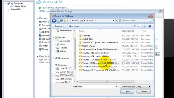Click the horizontal scrollbar in the file list

click(107, 82)
